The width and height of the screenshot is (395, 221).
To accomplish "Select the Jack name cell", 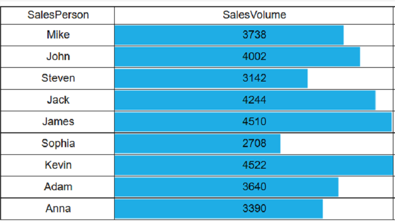I will [x=58, y=100].
